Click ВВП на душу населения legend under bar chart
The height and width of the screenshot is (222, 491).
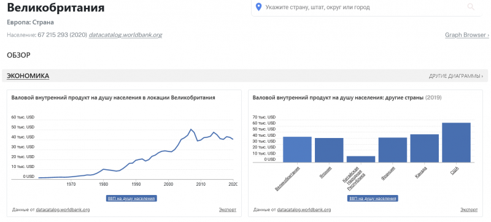tap(373, 199)
